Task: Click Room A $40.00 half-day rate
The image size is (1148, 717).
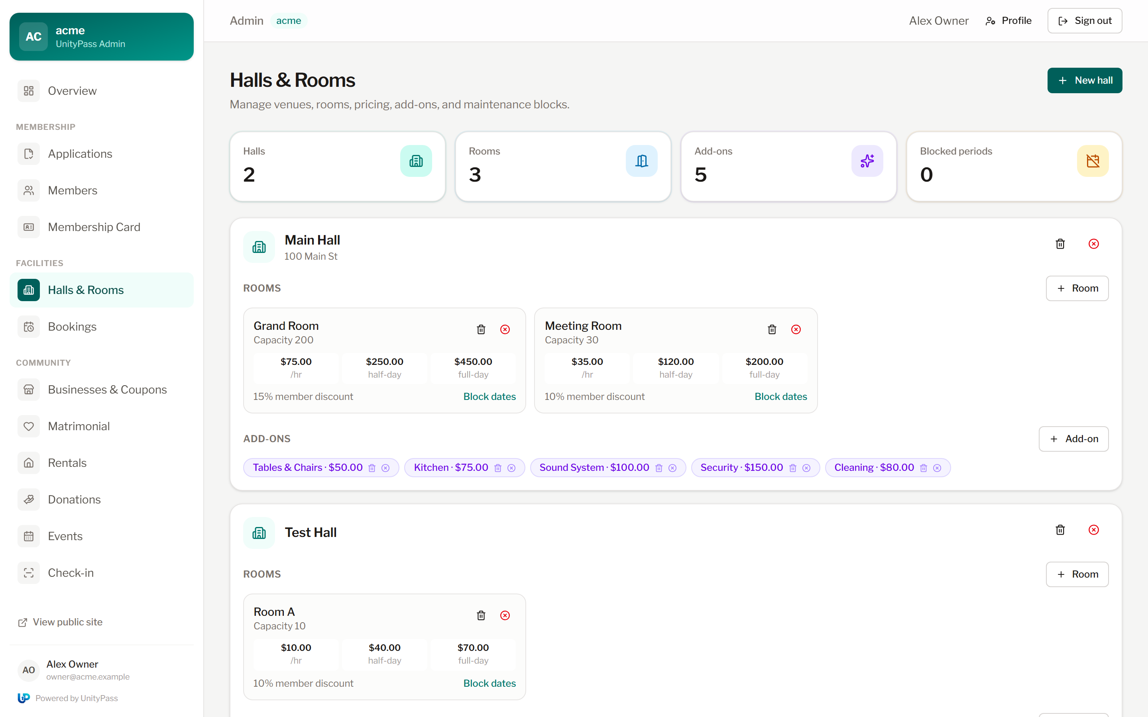Action: 385,653
